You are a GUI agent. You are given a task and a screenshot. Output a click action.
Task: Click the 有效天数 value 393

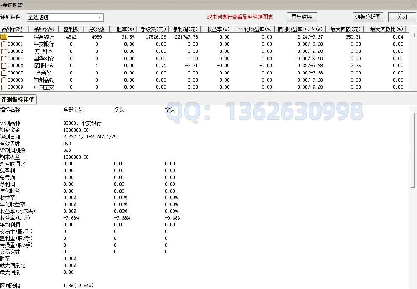click(x=67, y=143)
